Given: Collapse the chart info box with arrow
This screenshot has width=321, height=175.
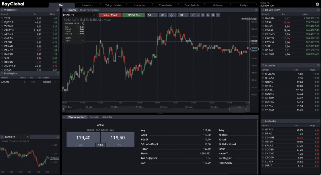Looking at the screenshot, I should coord(83,23).
